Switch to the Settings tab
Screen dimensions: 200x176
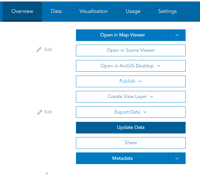[167, 11]
